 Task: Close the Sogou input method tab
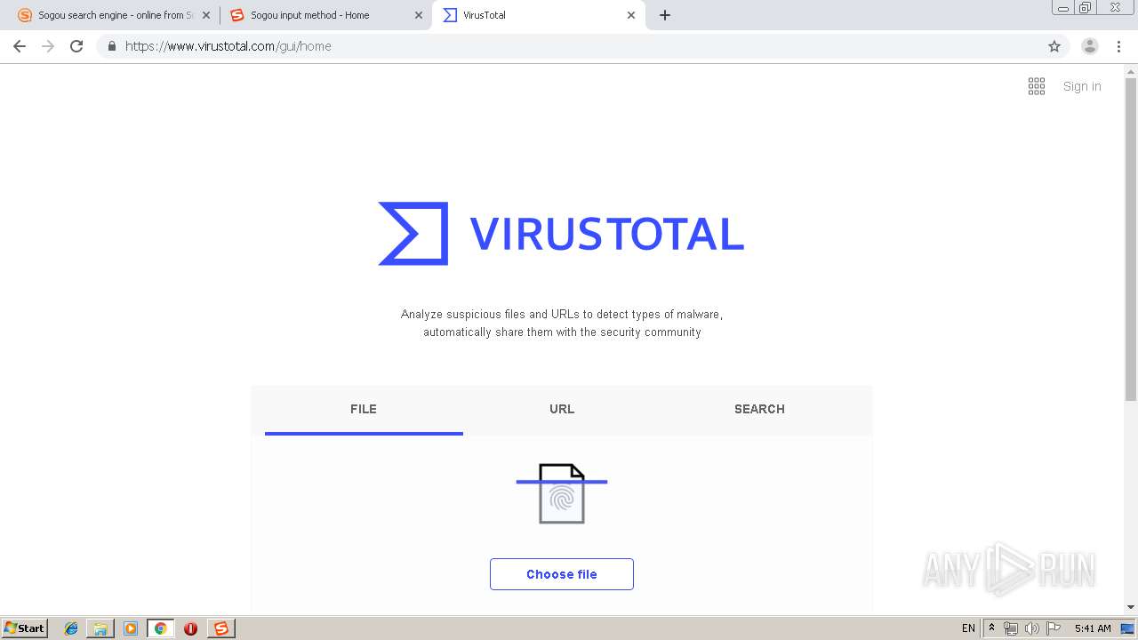click(419, 15)
